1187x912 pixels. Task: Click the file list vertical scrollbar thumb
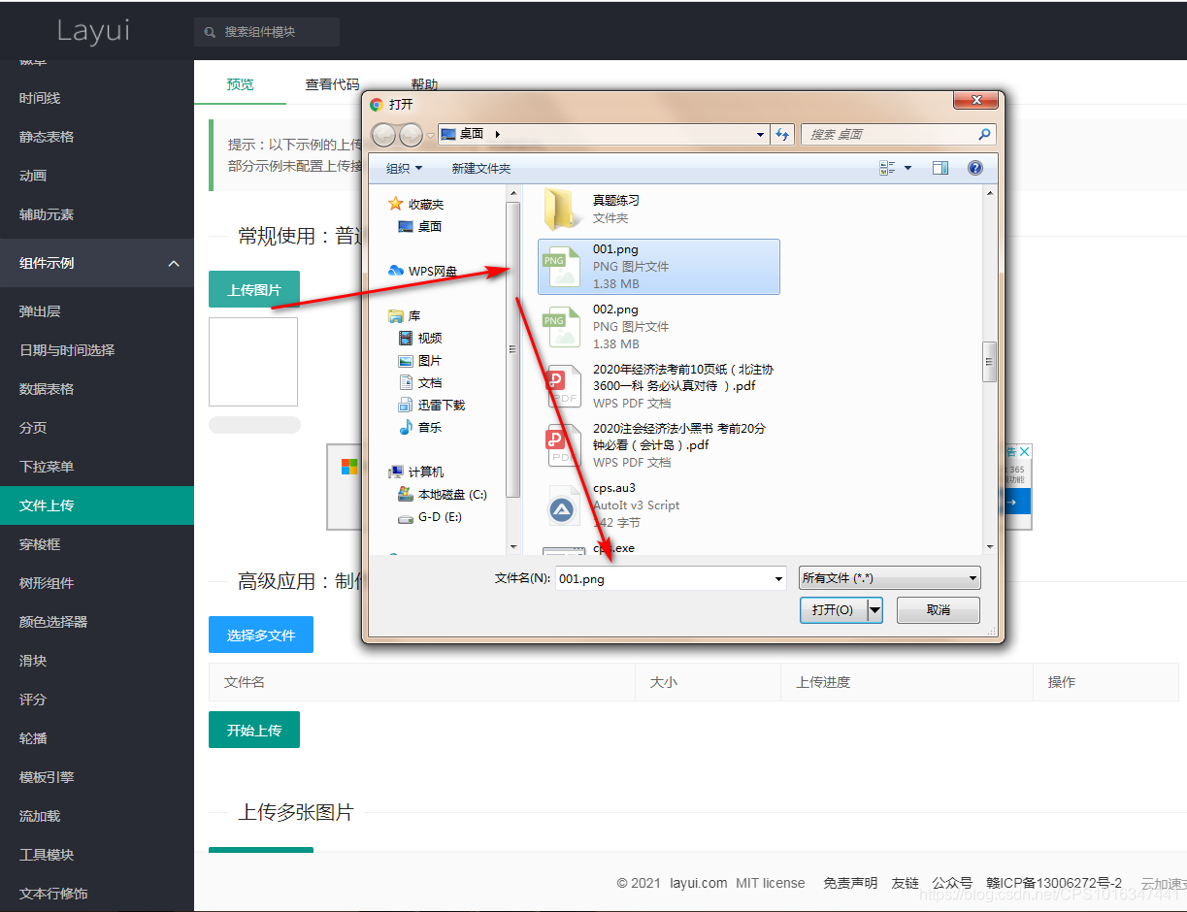[x=989, y=364]
